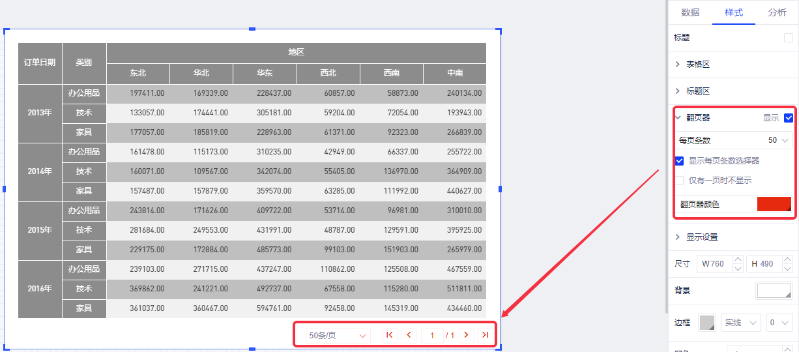Go to first page in pager

click(389, 335)
